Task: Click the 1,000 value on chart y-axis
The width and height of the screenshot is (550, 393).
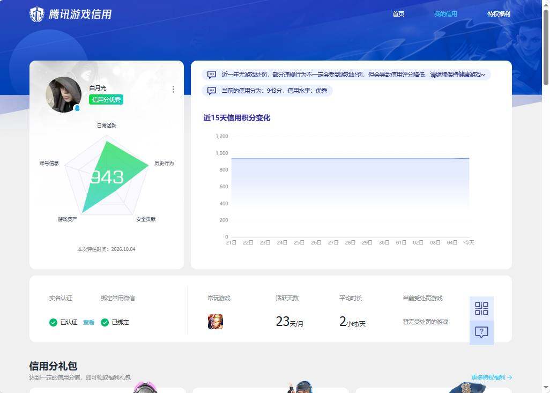Action: click(222, 153)
